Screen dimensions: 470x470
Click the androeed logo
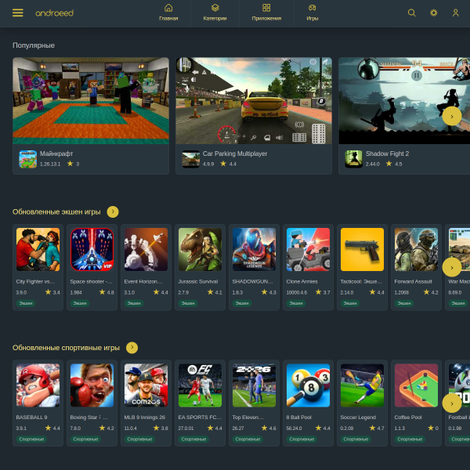tap(54, 13)
